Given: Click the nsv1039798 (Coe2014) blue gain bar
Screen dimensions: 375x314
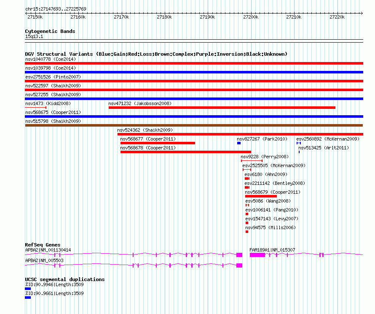Looking at the screenshot, I should [x=194, y=72].
